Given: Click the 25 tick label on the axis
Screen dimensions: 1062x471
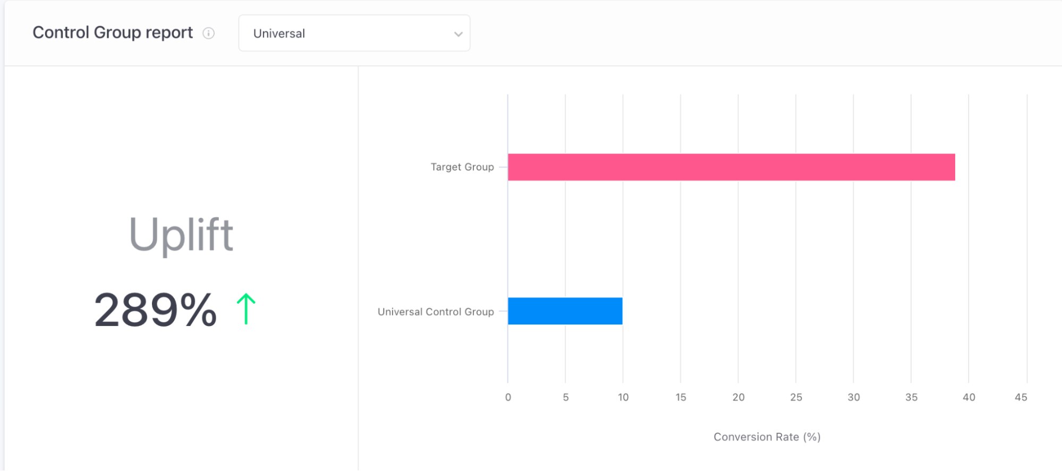Looking at the screenshot, I should coord(796,397).
